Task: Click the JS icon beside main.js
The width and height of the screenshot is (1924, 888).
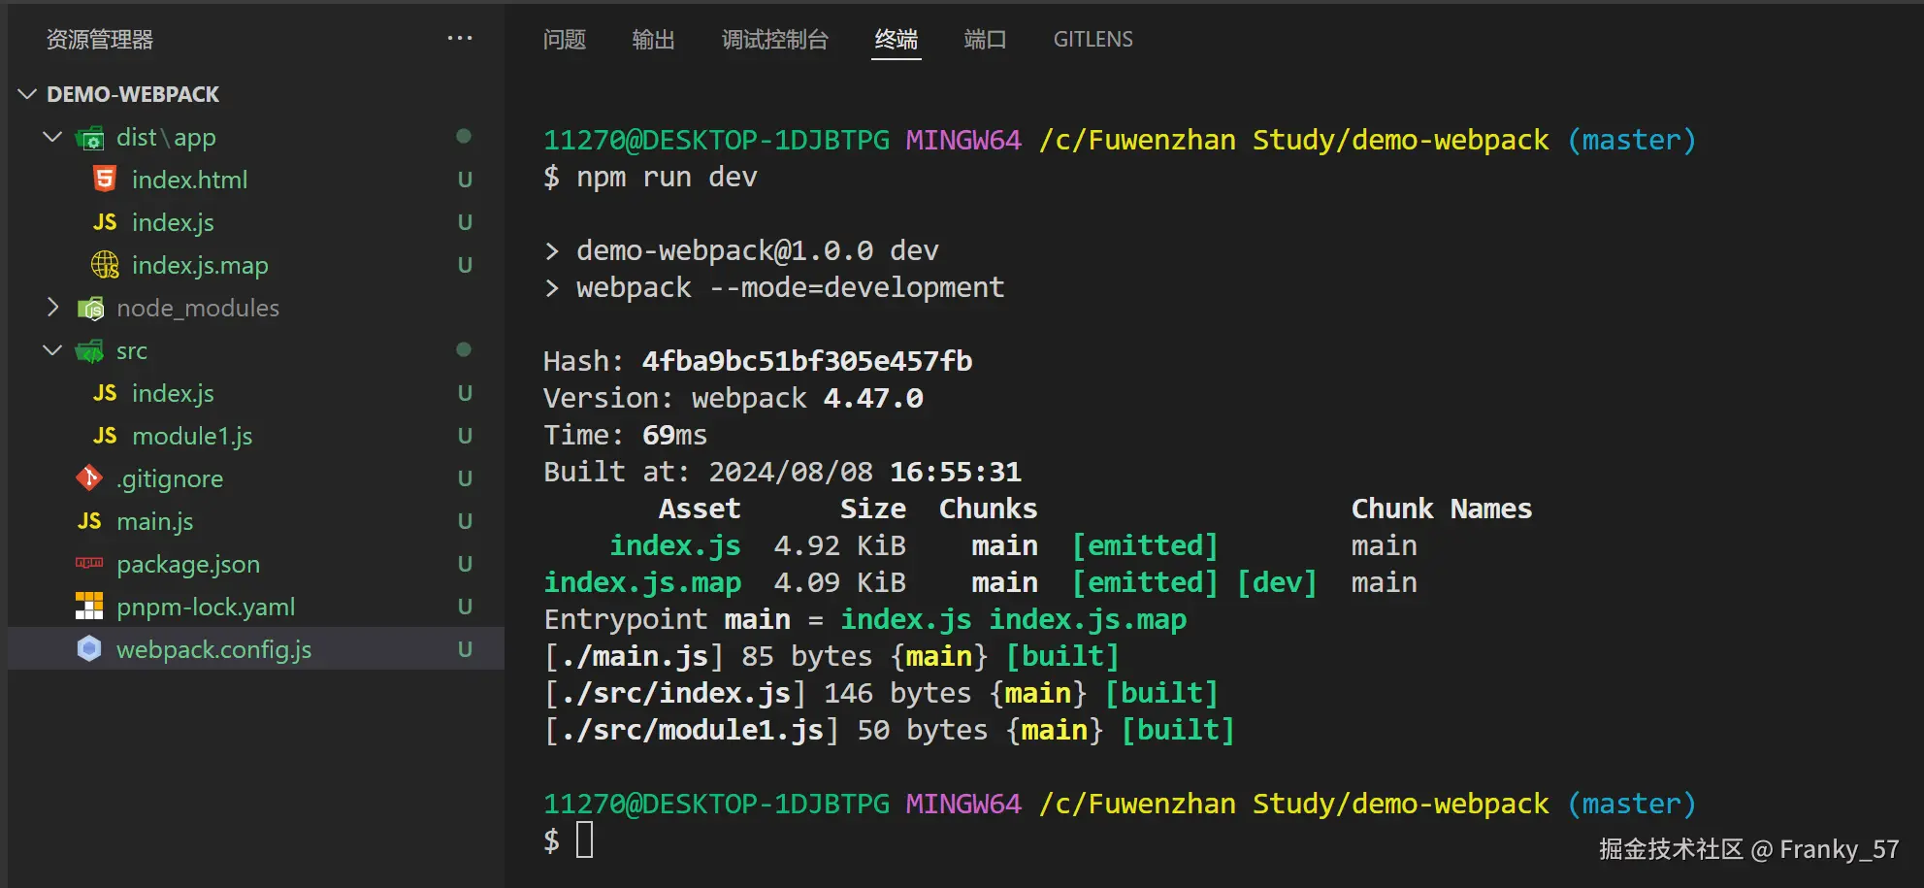Action: (89, 521)
